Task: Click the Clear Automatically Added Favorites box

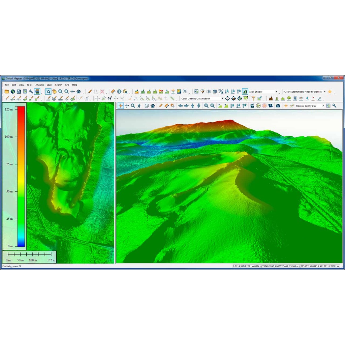Action: (303, 92)
